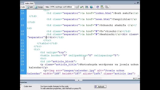The width and height of the screenshot is (160, 90).
Task: Collapse the Properties panel with the arrow handle
Action: [x=78, y=80]
